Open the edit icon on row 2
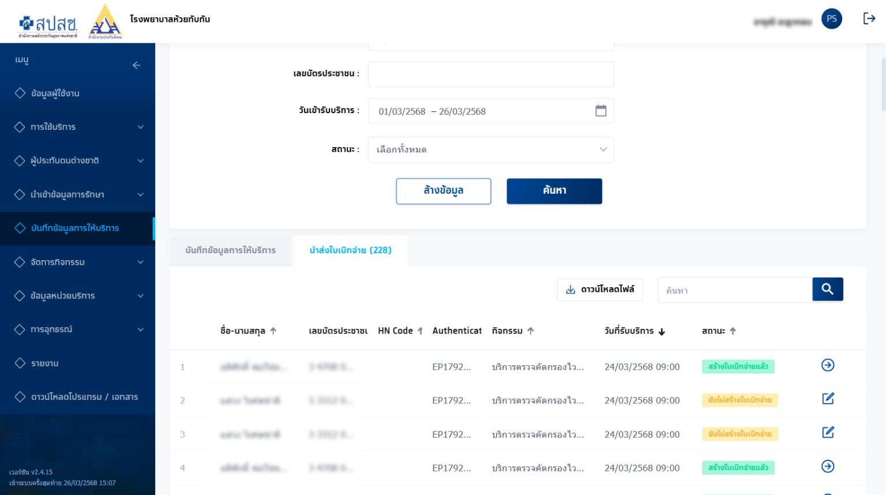Screen dimensions: 886x495 tap(828, 398)
